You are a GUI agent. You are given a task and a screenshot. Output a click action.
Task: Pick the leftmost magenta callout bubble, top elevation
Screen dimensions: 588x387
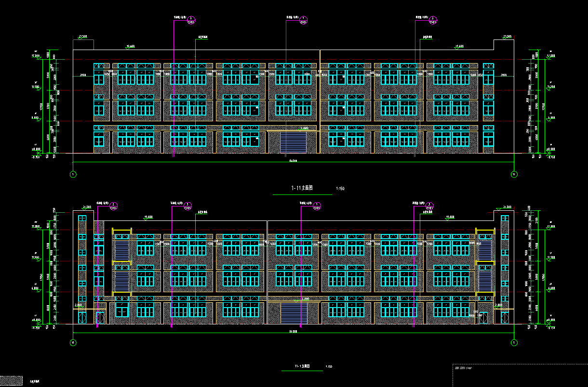click(191, 19)
